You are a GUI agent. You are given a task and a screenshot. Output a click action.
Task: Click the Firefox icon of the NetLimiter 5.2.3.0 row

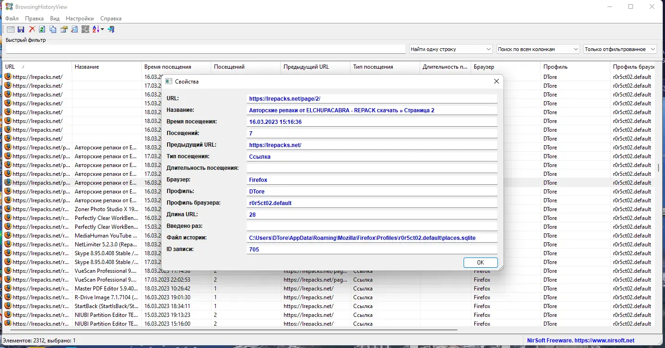coord(8,245)
